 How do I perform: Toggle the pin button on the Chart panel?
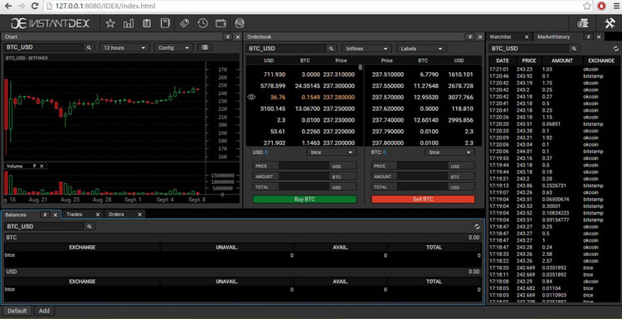(228, 36)
